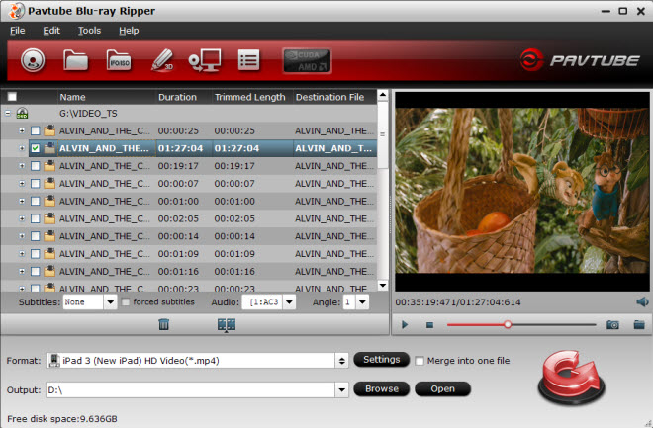Click the Name column header

pos(106,97)
